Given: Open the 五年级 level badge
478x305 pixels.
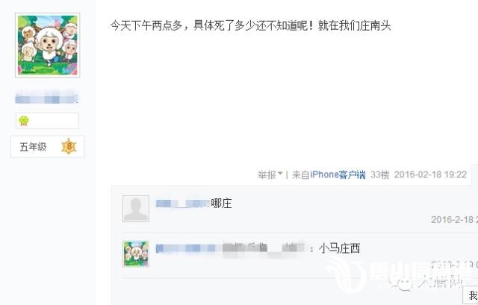Looking at the screenshot, I should point(47,147).
